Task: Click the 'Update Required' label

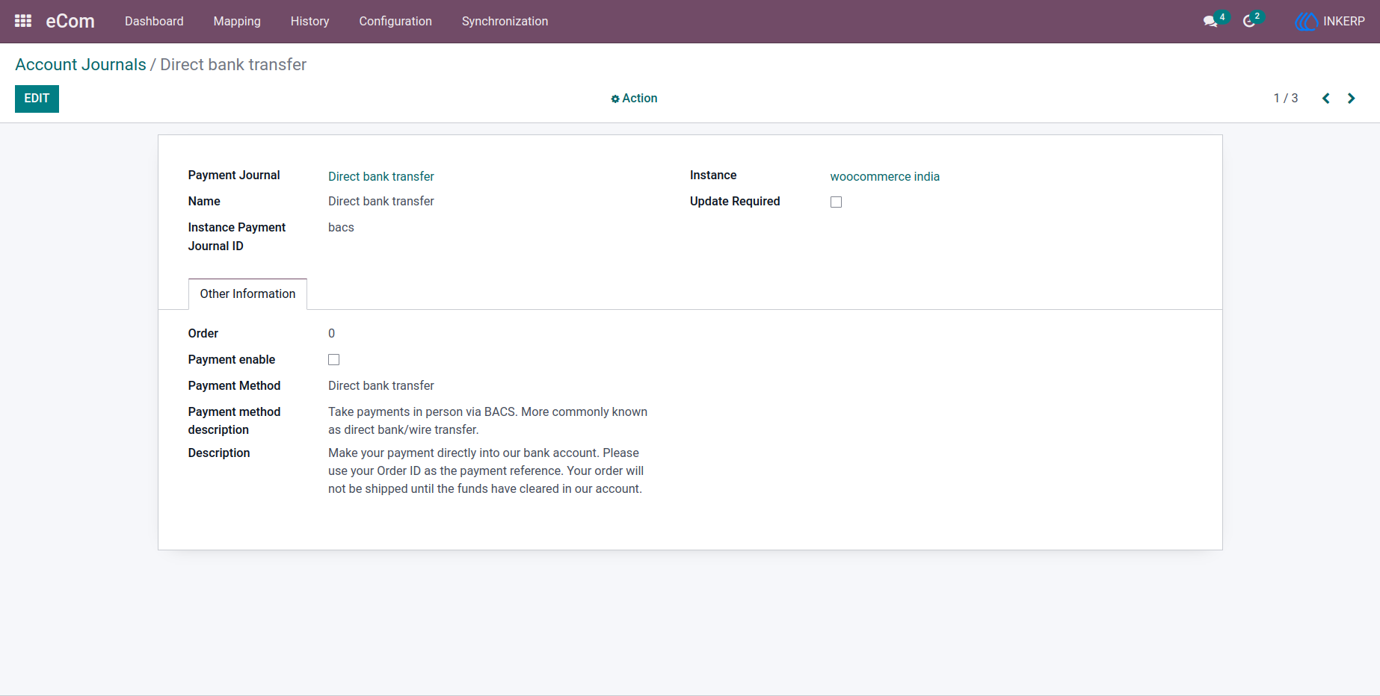Action: point(734,202)
